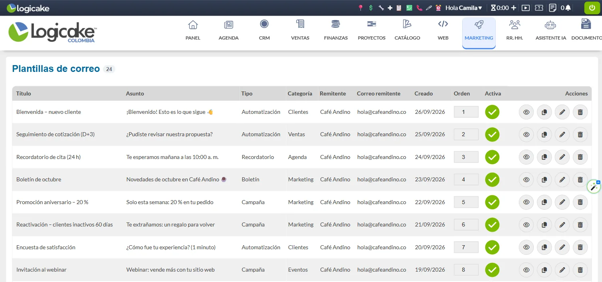Open the FINANZAS menu
The width and height of the screenshot is (602, 282).
336,30
